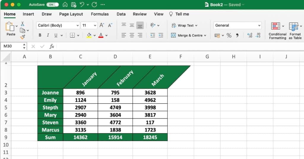
Task: Apply the Borders icon
Action: tap(72, 35)
